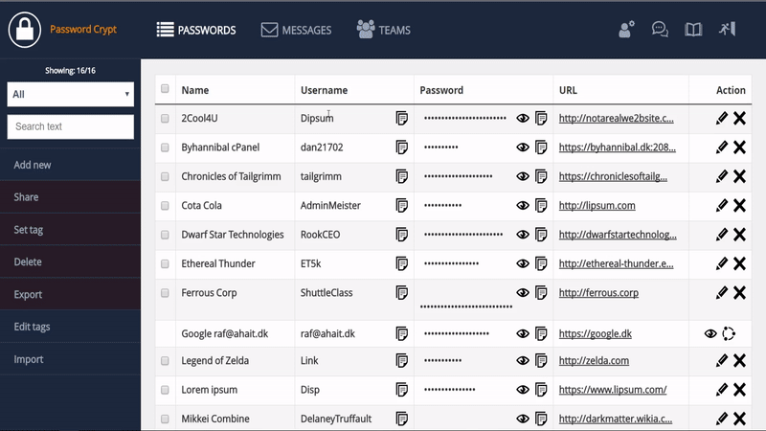This screenshot has width=766, height=431.
Task: Delete the Ethereal Thunder entry with its X icon
Action: 739,263
